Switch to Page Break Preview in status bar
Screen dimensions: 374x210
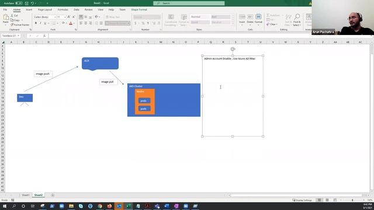click(335, 200)
